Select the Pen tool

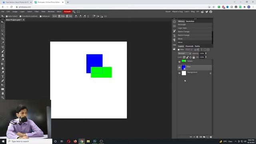tap(3, 81)
